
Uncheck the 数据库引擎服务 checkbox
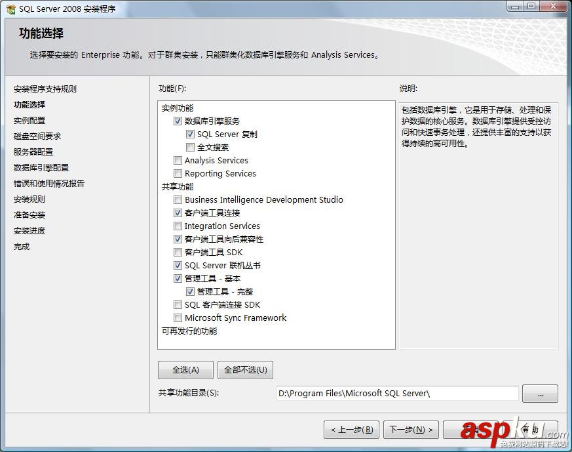pyautogui.click(x=178, y=121)
